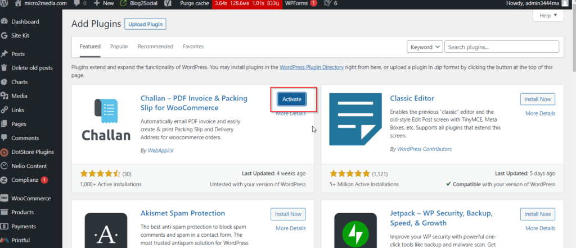
Task: Click the icon next to number 6 in admin bar
Action: click(327, 3)
